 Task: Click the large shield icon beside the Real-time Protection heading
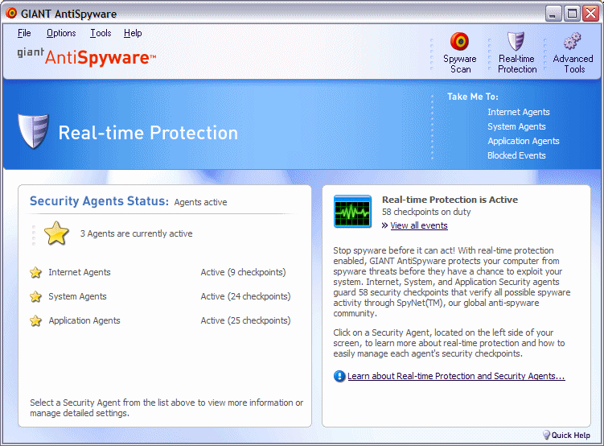[x=34, y=131]
